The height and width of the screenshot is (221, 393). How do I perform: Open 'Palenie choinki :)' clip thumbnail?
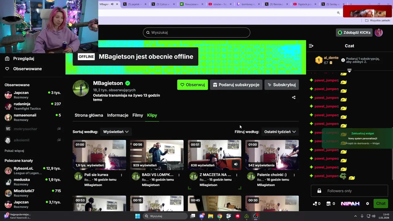pos(272,155)
